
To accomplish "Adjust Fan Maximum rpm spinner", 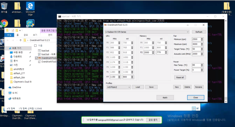I will [202, 44].
